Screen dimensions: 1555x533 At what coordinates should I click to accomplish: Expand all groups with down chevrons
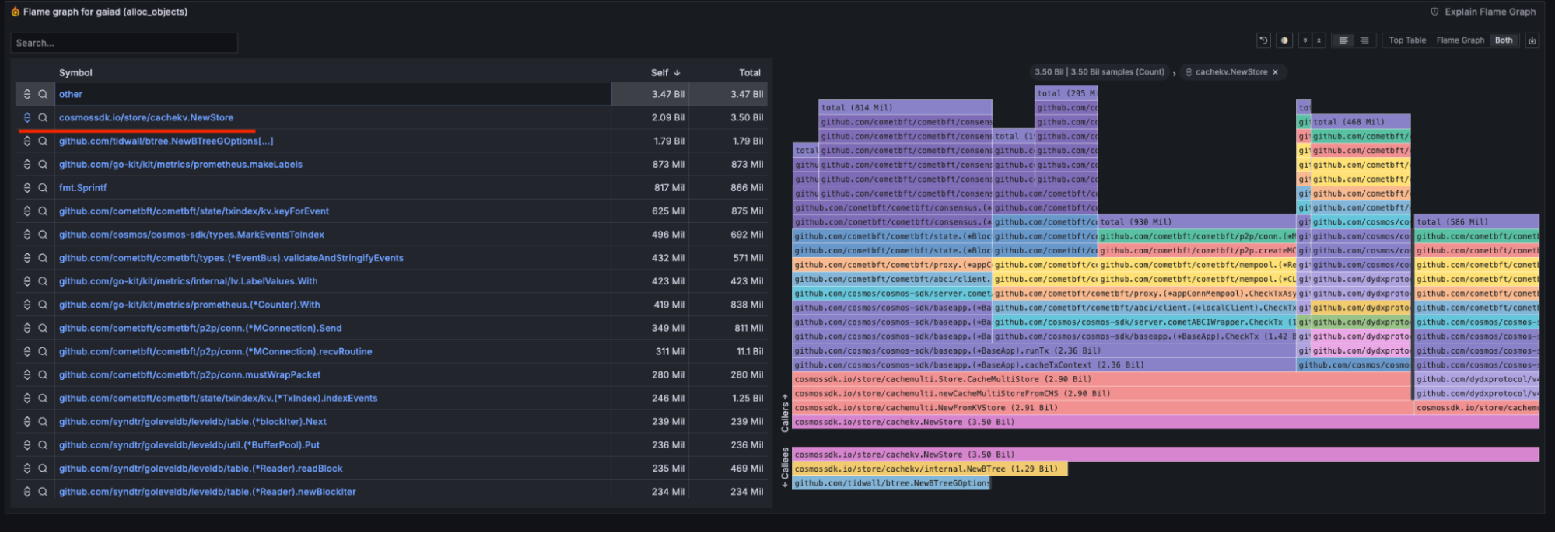point(1305,40)
